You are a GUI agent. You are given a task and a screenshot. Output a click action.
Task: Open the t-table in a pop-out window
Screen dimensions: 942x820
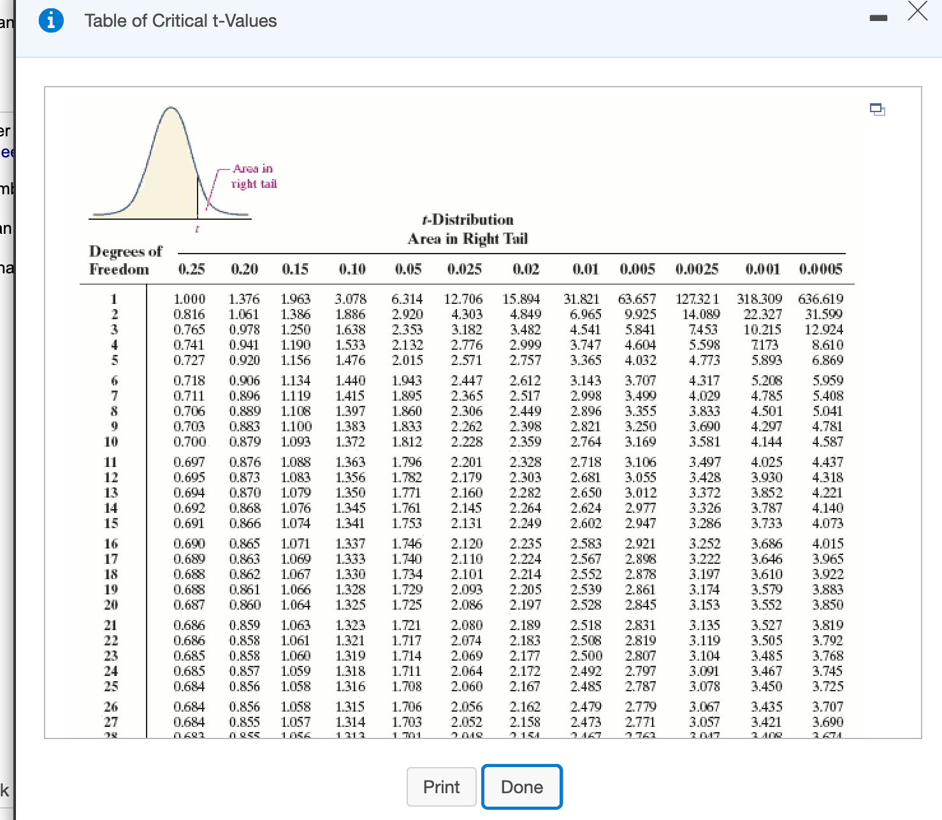[x=878, y=110]
